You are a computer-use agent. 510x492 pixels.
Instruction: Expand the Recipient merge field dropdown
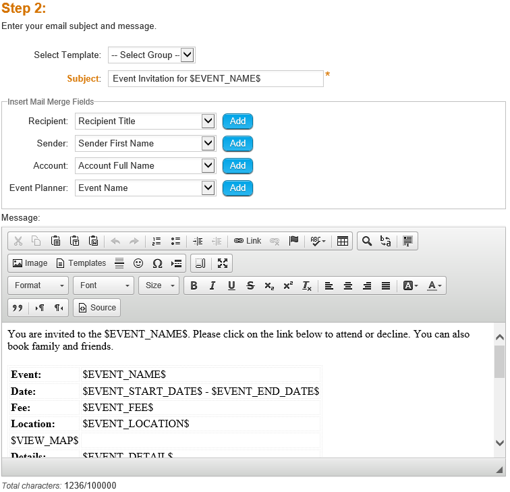pyautogui.click(x=208, y=121)
